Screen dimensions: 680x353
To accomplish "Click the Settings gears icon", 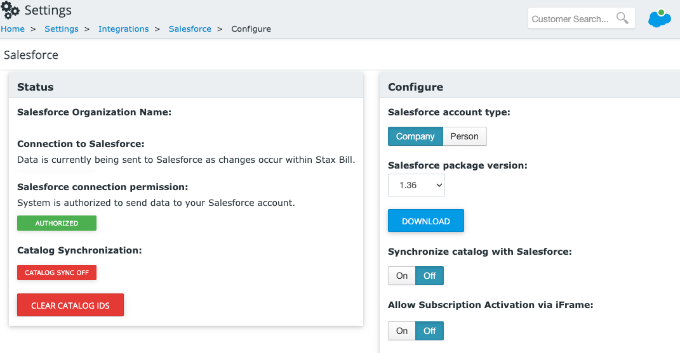I will point(10,10).
